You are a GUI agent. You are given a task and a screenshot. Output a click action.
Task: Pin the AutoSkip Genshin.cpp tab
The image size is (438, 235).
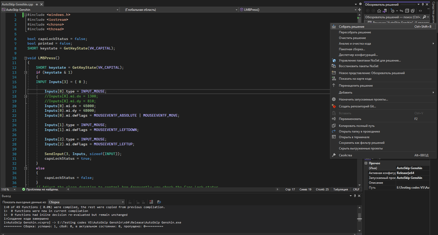pyautogui.click(x=37, y=4)
